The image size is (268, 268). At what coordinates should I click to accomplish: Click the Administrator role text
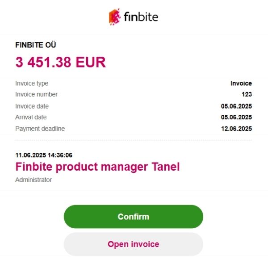tap(33, 180)
